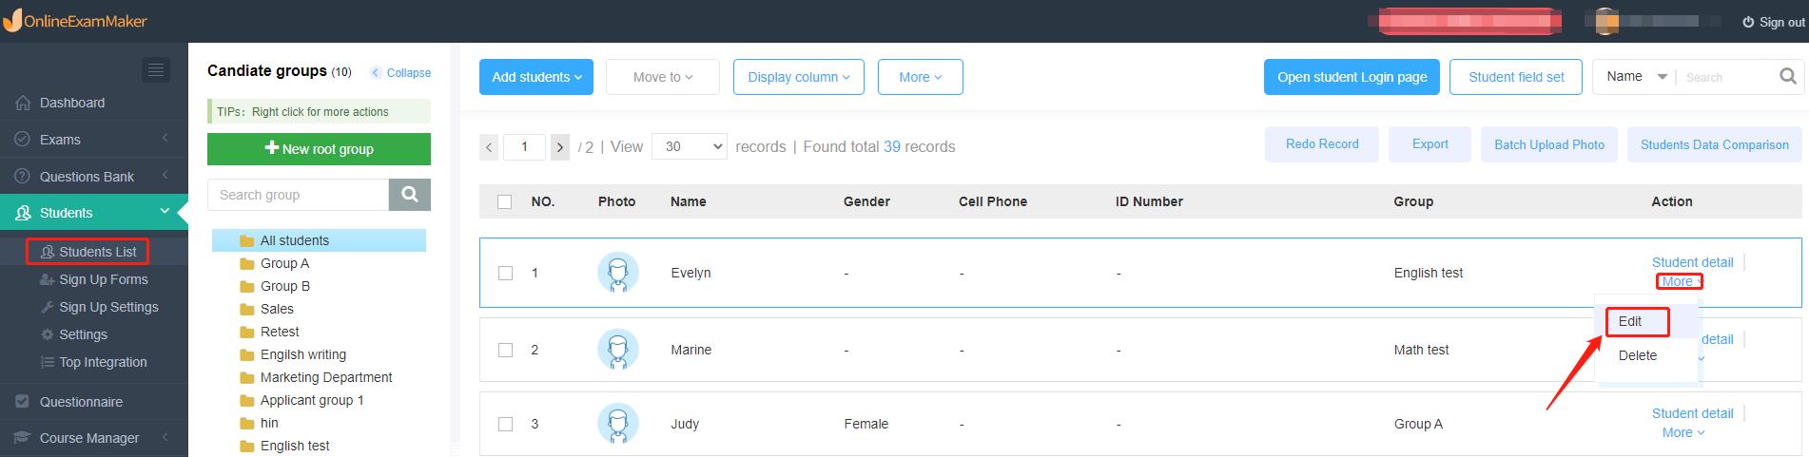Check the checkbox for Judy's row
Image resolution: width=1809 pixels, height=457 pixels.
[505, 424]
